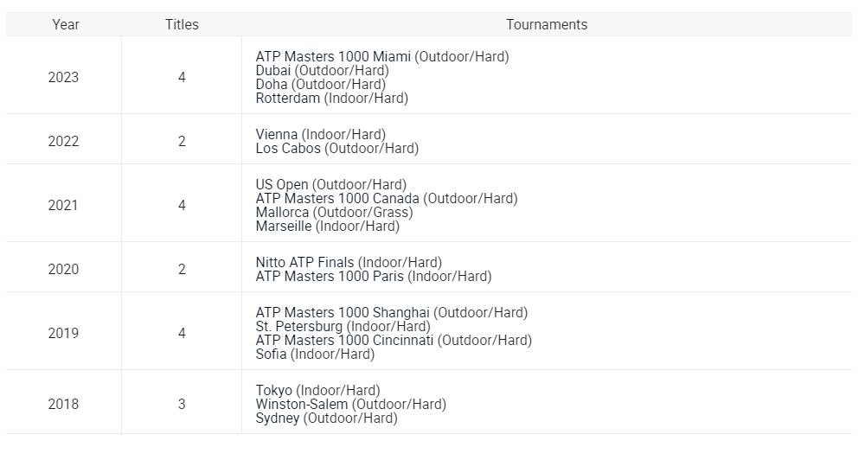This screenshot has height=460, width=865.
Task: Click the Mallorca (Outdoor/Grass) entry
Action: pos(334,213)
